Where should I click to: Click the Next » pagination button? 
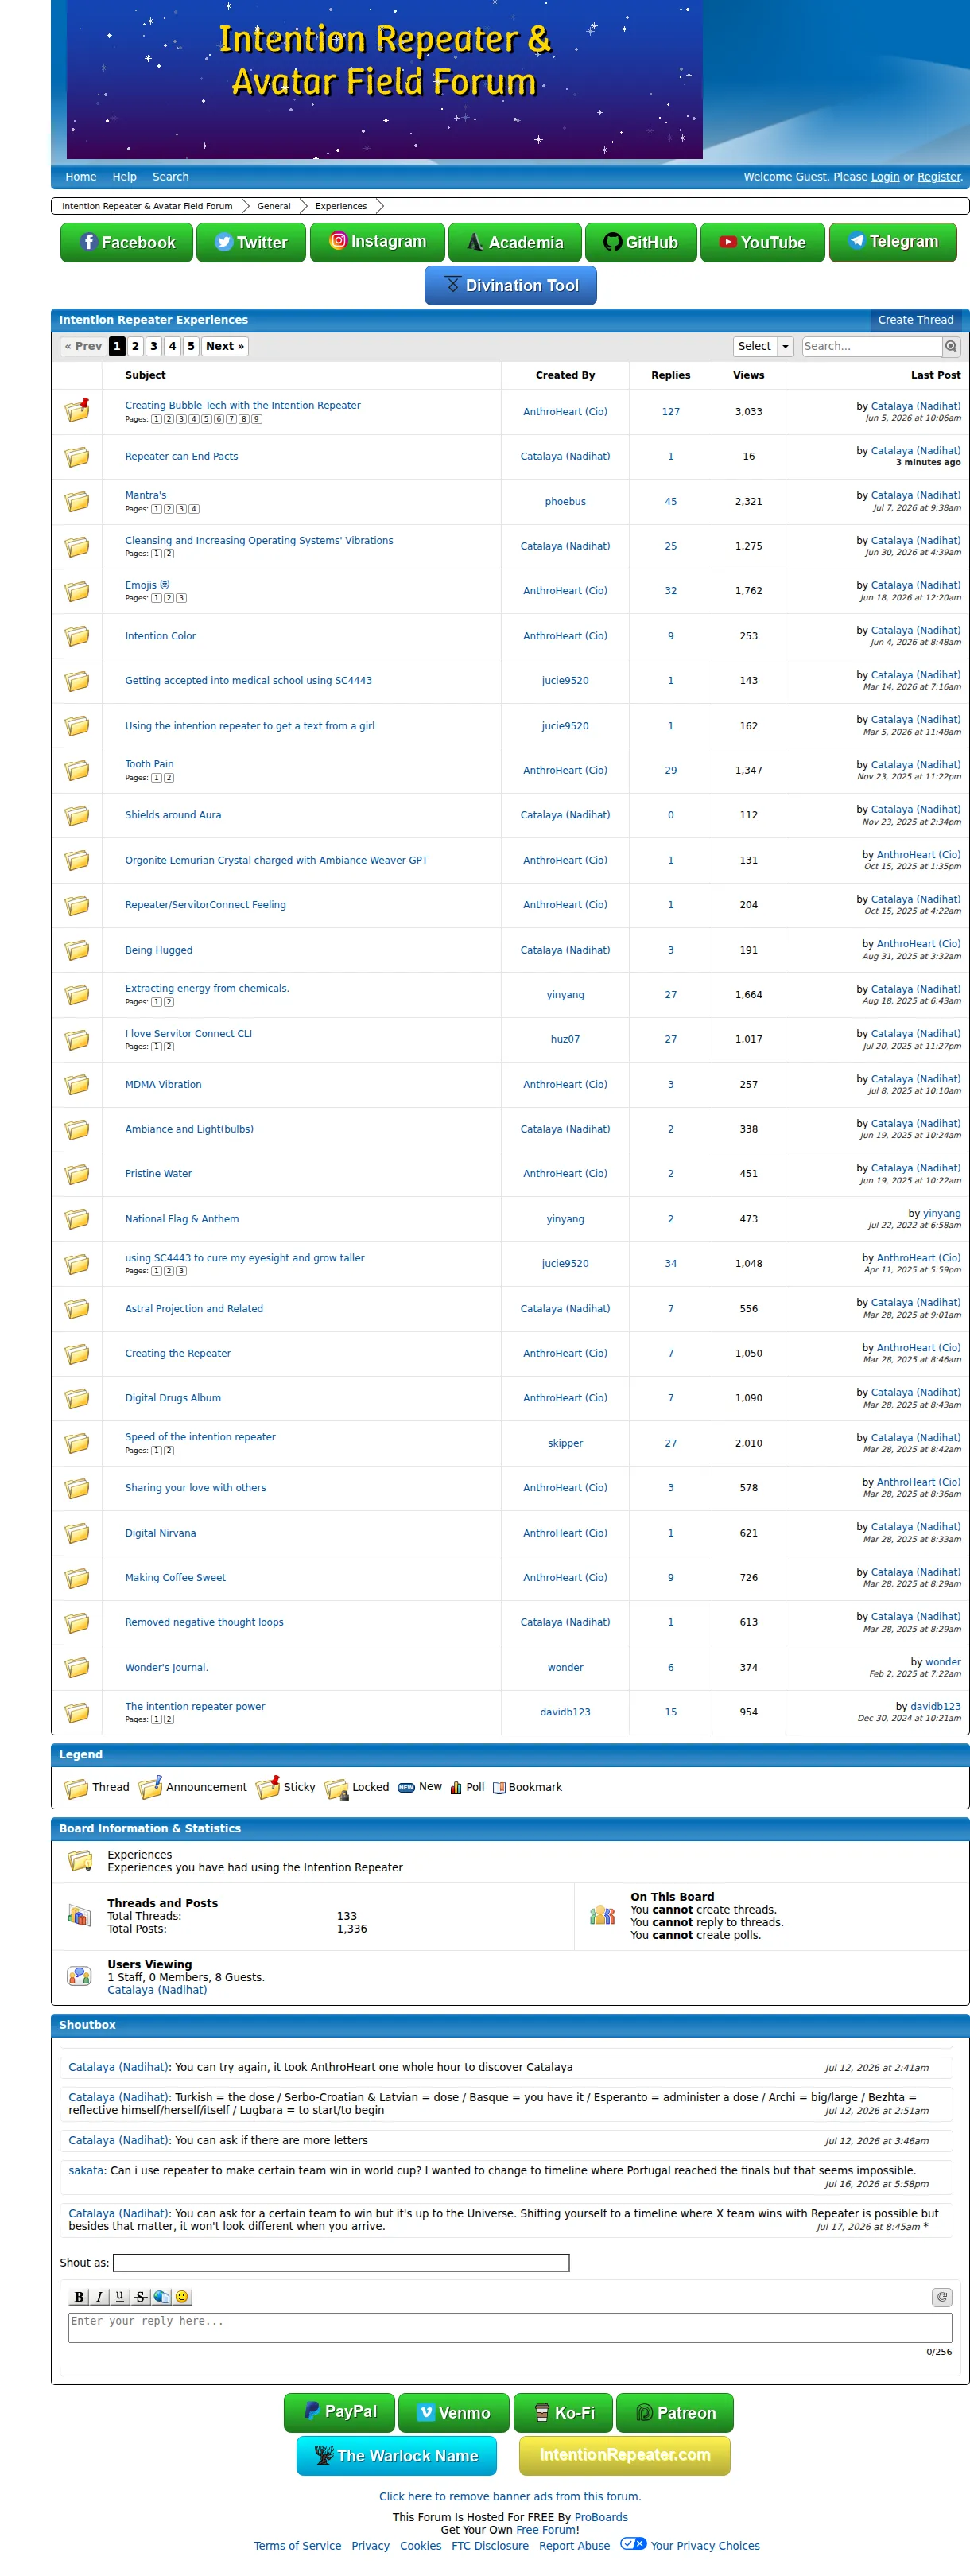coord(225,346)
